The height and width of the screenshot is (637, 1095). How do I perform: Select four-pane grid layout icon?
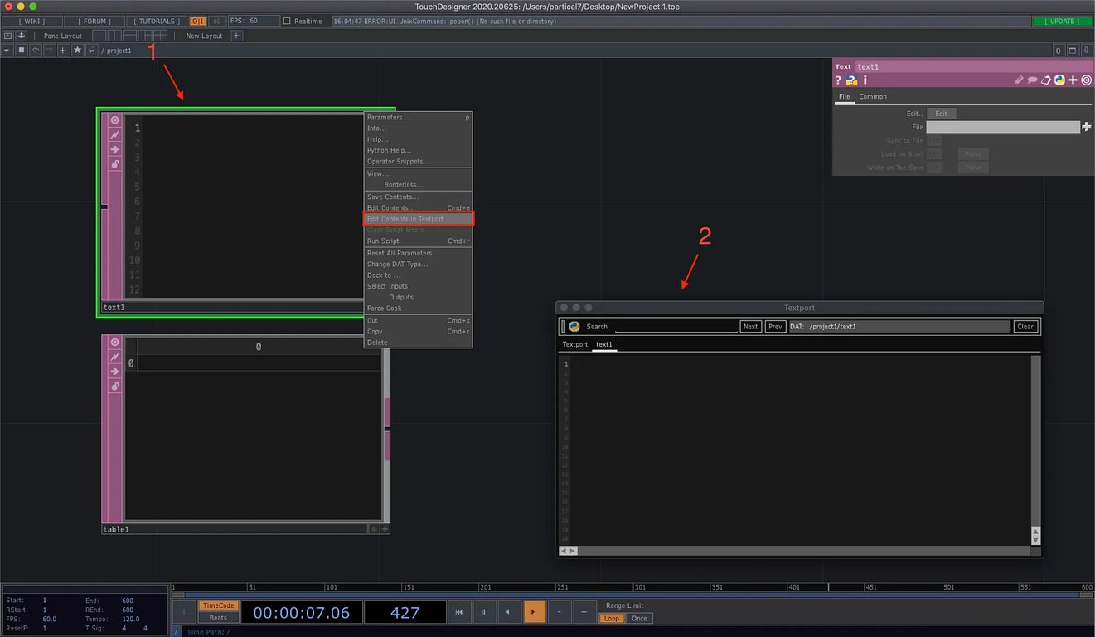click(160, 36)
